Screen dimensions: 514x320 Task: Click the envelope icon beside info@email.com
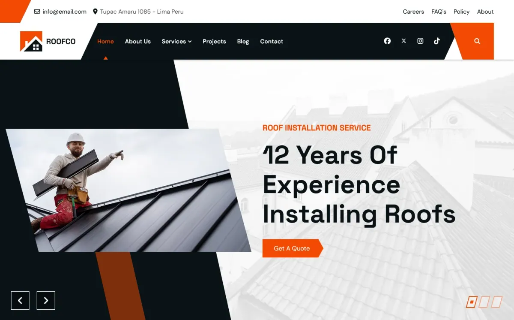(x=37, y=12)
